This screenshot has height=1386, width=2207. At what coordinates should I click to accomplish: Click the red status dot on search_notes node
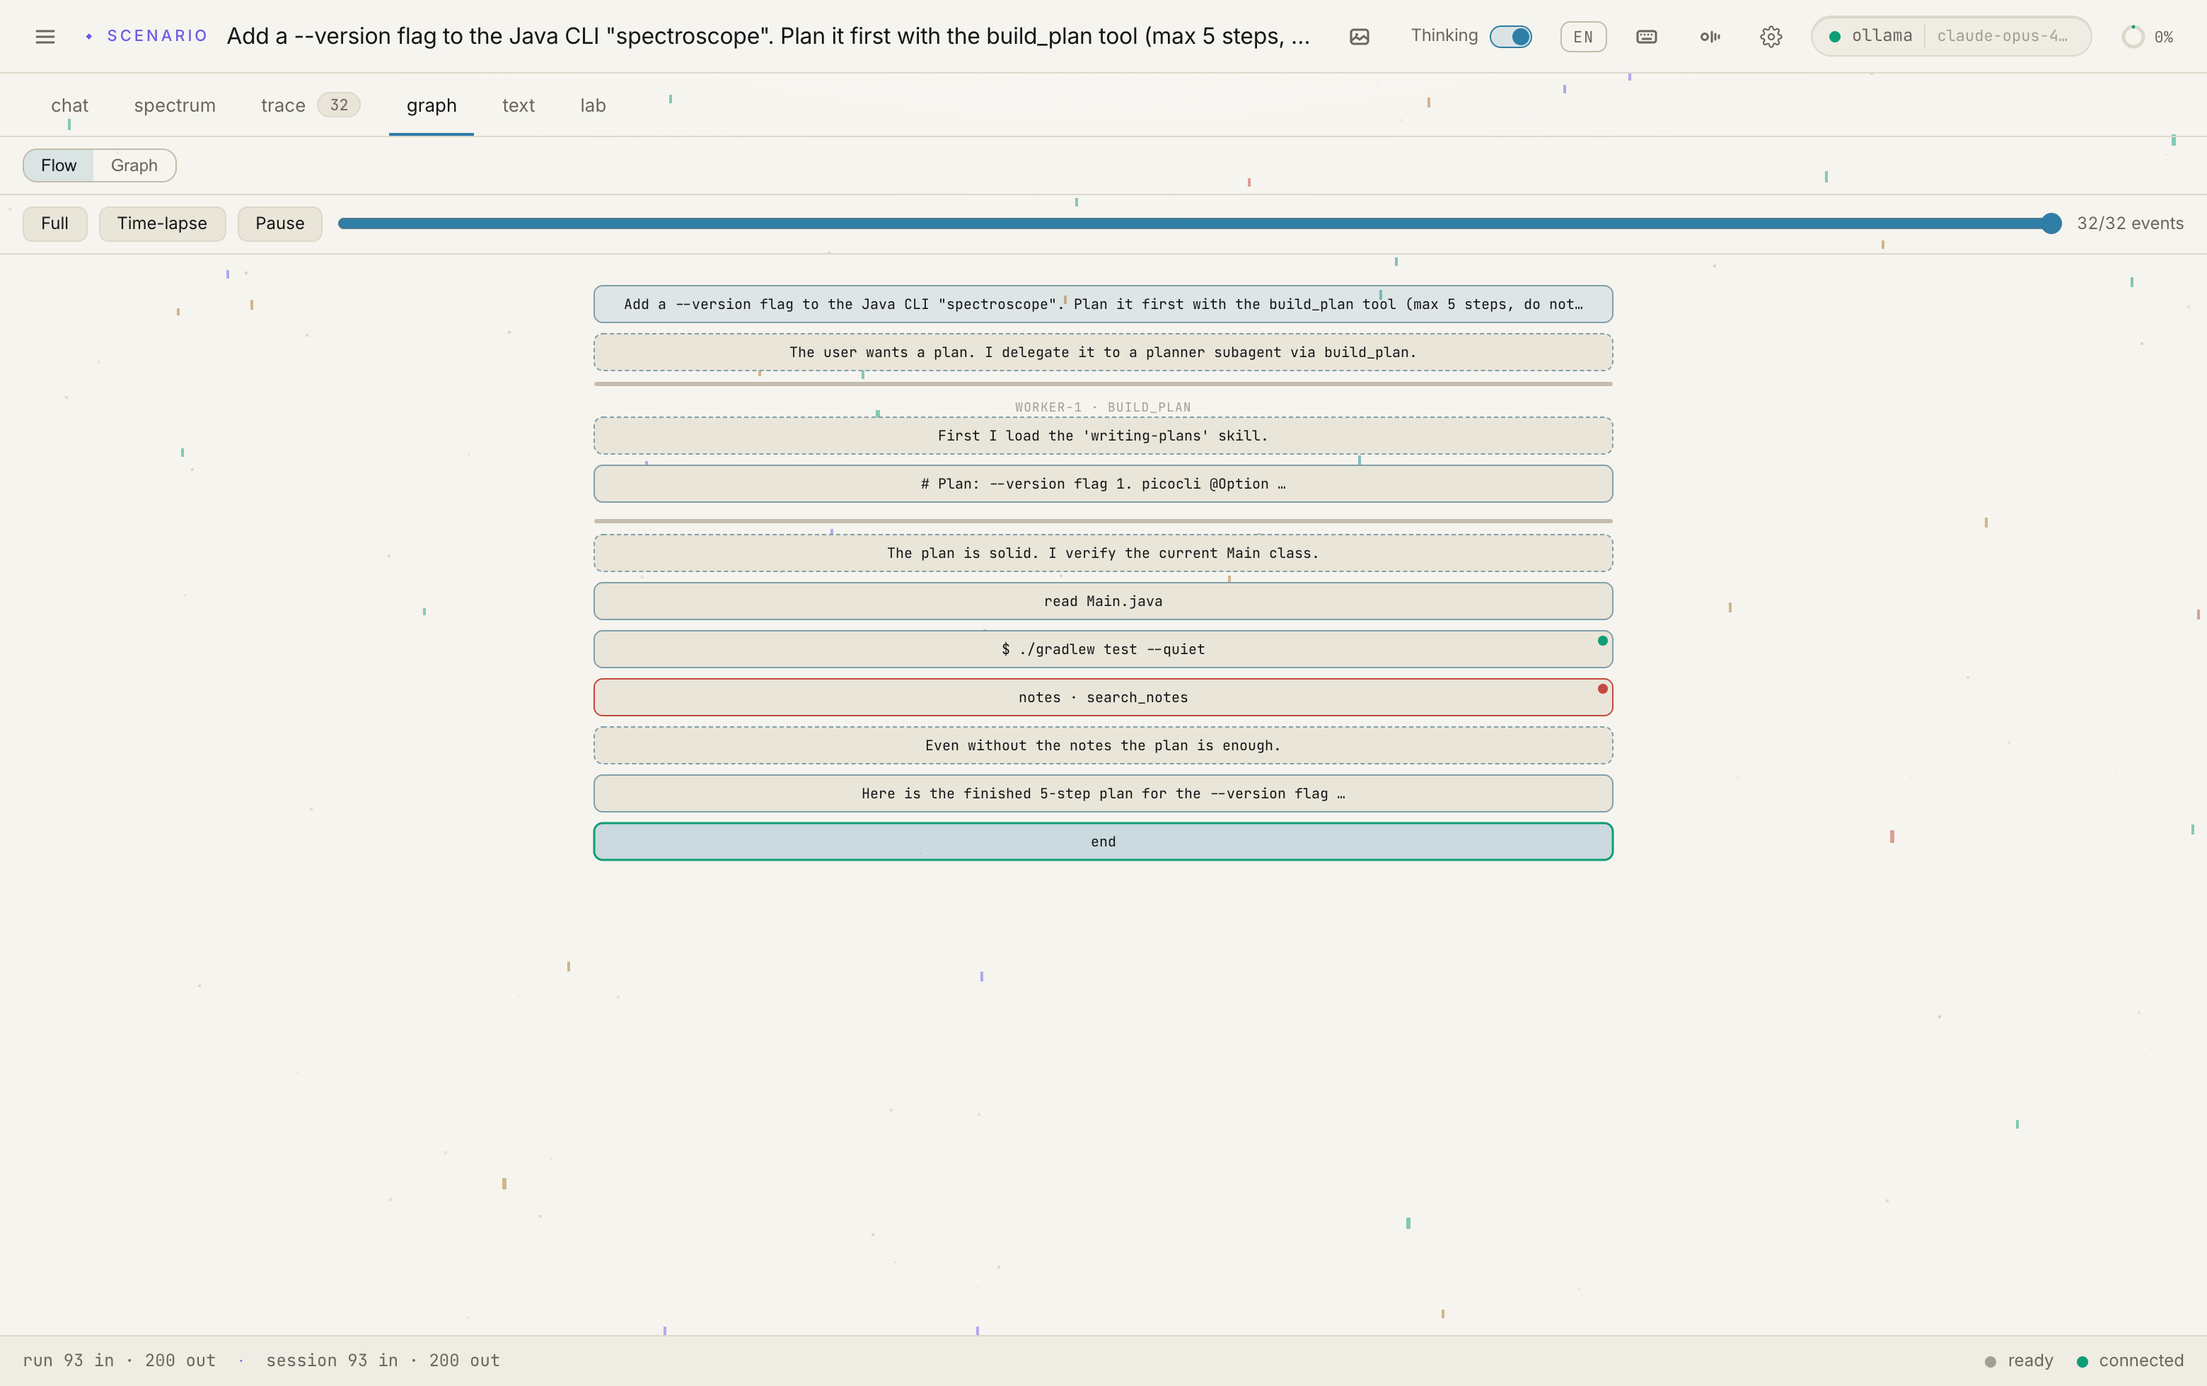tap(1602, 689)
